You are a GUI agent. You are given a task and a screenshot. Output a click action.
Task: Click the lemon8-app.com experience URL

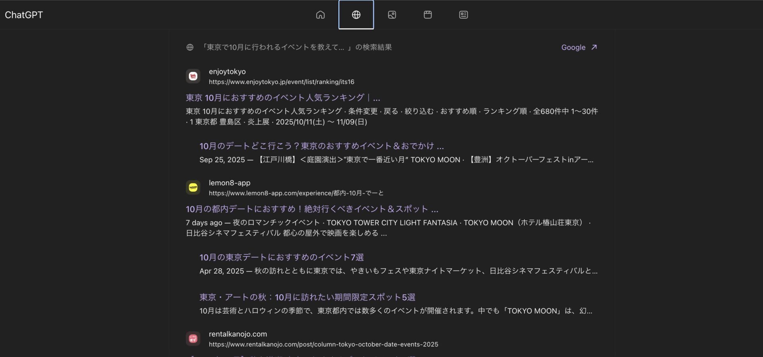point(296,193)
